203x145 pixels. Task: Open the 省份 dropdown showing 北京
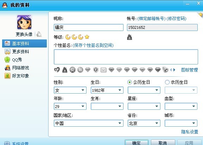pyautogui.click(x=144, y=123)
